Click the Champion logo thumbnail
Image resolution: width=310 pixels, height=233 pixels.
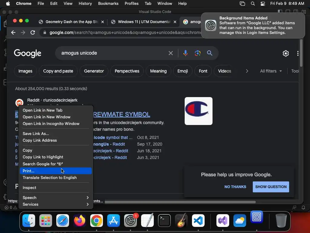[x=199, y=111]
